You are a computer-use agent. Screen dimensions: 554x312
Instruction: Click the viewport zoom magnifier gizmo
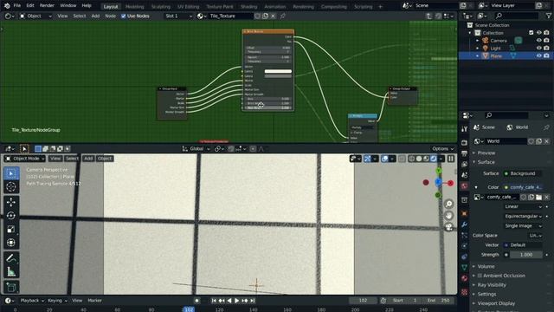(448, 204)
